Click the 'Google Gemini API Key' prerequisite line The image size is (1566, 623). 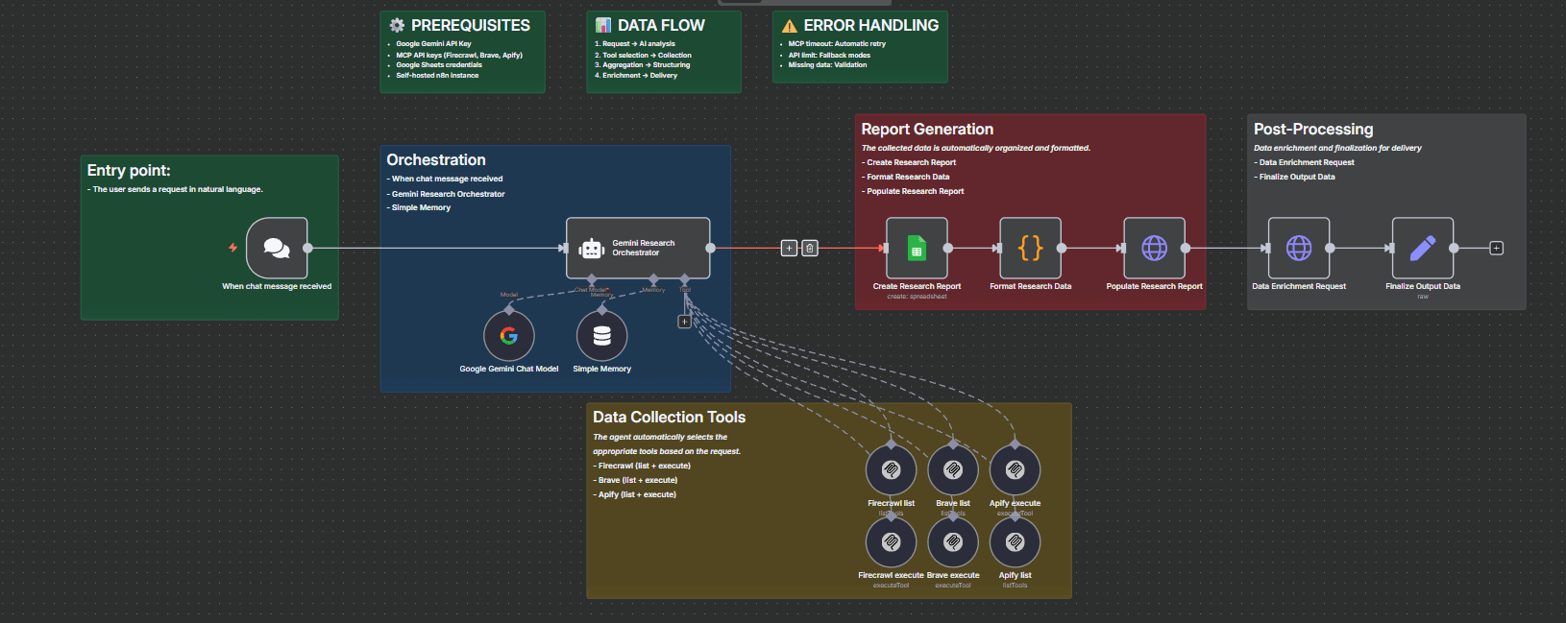tap(433, 44)
